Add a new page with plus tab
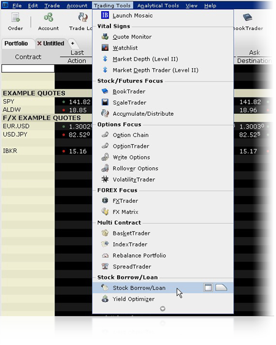 (72, 44)
